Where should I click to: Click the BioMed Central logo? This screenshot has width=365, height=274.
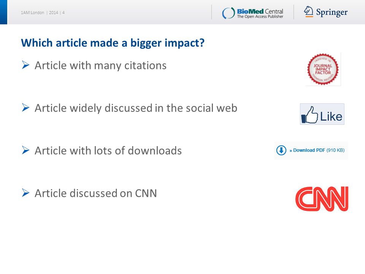click(x=252, y=13)
